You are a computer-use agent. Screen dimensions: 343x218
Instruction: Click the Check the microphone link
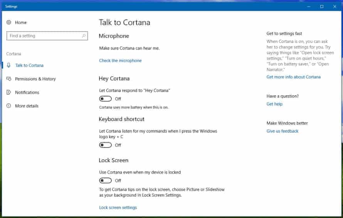pos(120,61)
